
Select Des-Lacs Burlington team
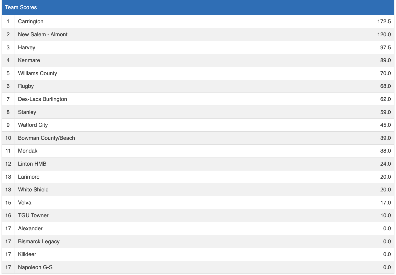pyautogui.click(x=42, y=99)
